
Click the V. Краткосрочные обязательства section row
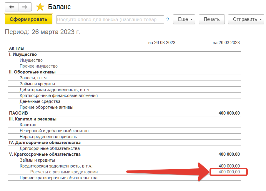tap(45, 154)
